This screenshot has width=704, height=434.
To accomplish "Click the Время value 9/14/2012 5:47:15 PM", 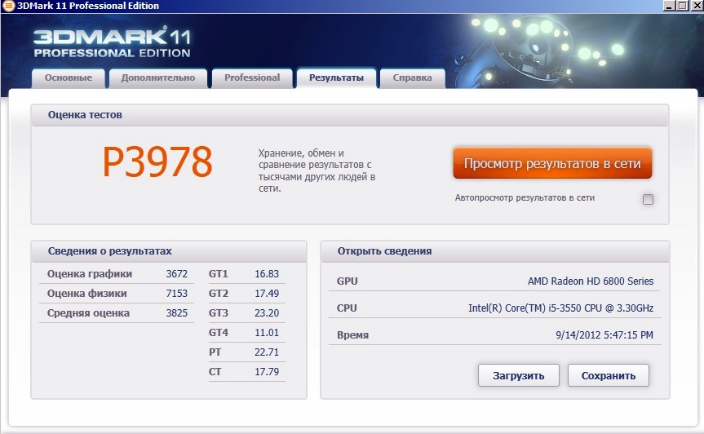I will click(x=604, y=335).
